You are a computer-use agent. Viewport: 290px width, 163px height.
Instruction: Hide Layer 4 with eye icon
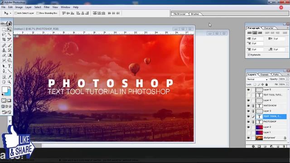(x=248, y=101)
